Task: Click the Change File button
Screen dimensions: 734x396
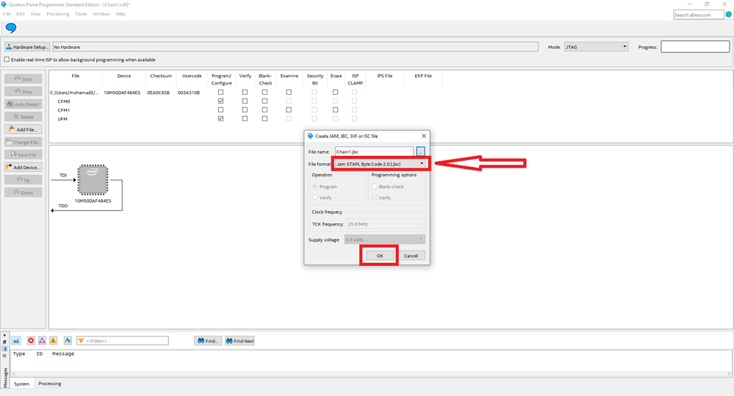Action: (x=24, y=143)
